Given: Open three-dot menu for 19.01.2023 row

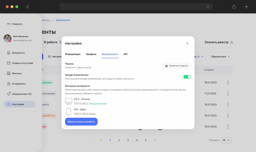Looking at the screenshot, I should point(228,82).
